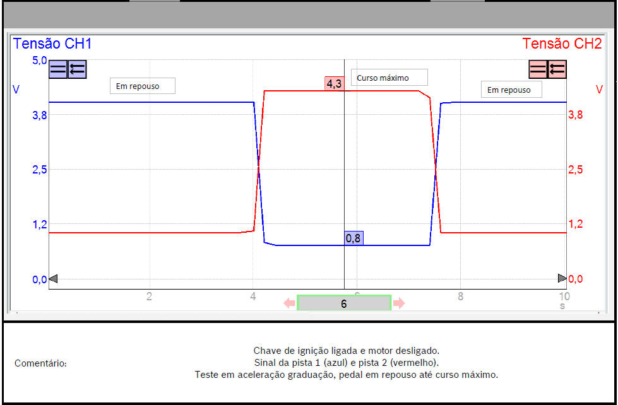
Task: Select the blue 0,8 cursor value tag
Action: click(354, 238)
